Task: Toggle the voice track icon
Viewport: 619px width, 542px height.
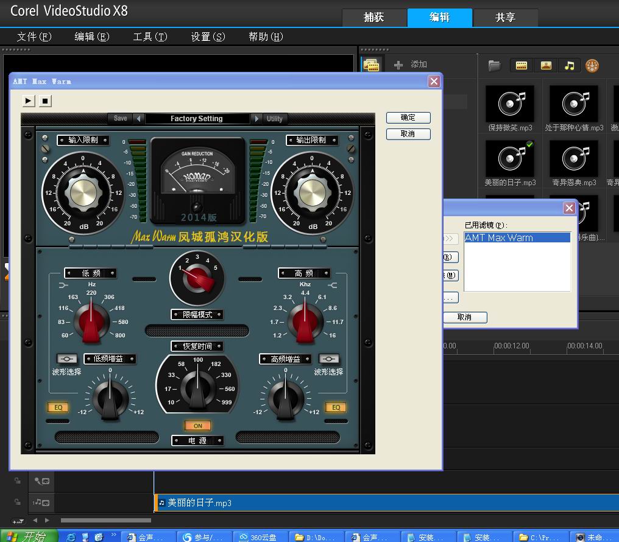Action: pyautogui.click(x=42, y=481)
